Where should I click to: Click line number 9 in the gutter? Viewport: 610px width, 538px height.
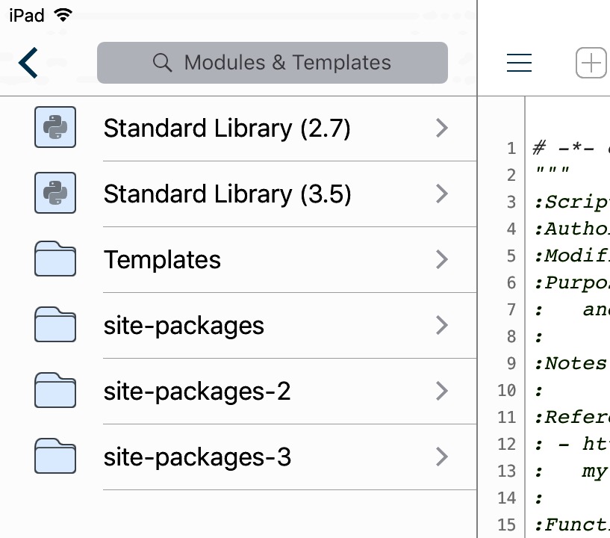511,364
